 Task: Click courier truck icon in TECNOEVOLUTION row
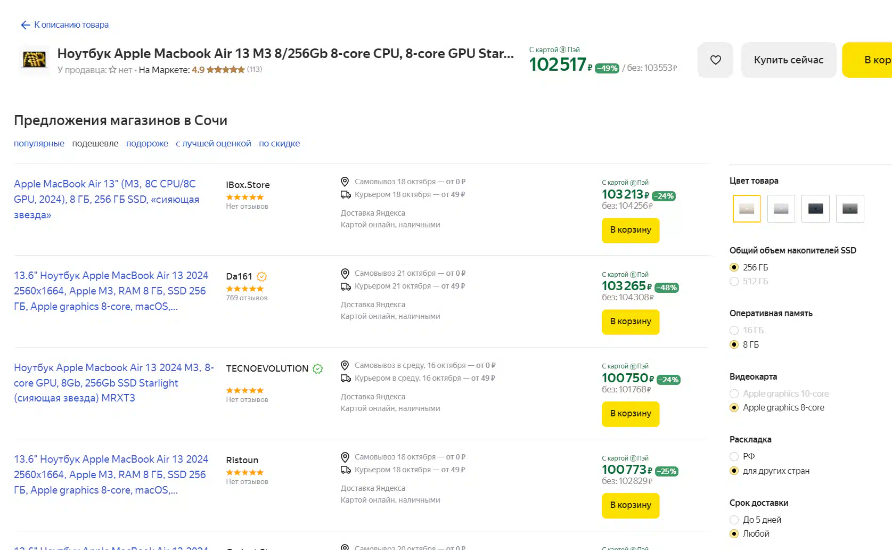click(346, 379)
